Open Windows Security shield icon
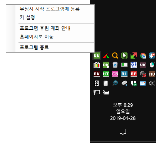Screen dimensions: 156x143 134,83
